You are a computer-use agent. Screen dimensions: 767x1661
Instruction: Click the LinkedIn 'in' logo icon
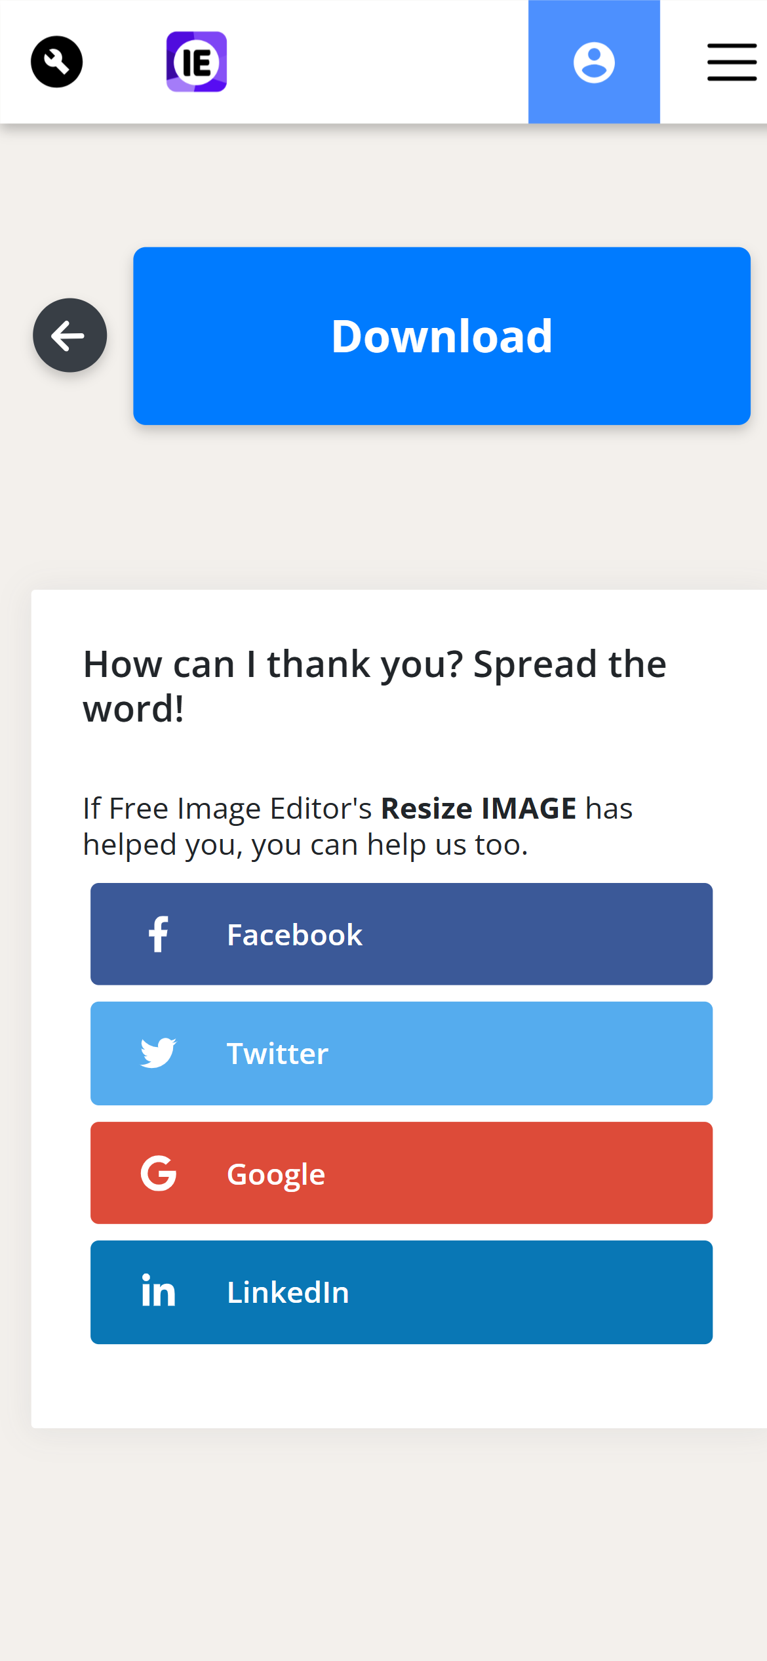tap(159, 1291)
